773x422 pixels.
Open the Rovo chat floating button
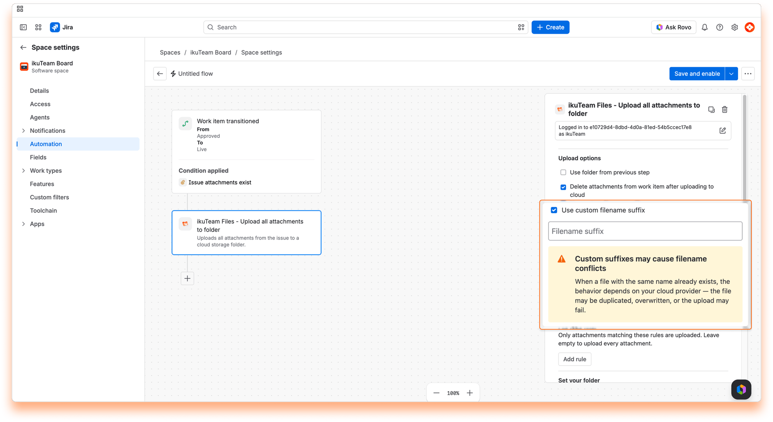coord(741,390)
